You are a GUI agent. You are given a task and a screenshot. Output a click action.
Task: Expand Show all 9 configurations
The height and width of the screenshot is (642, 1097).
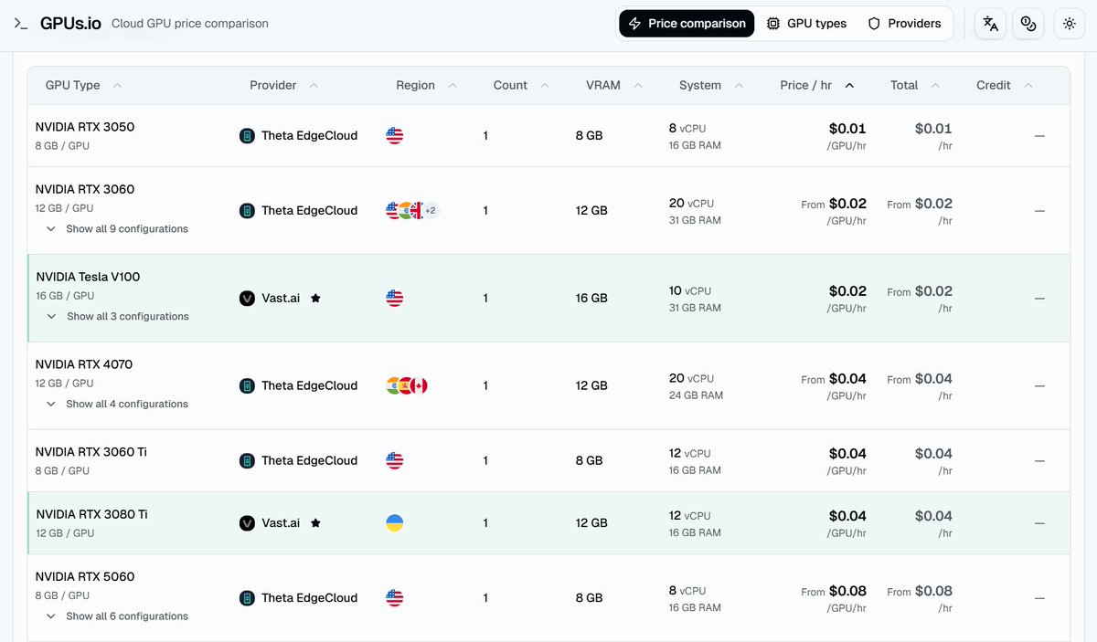coord(118,229)
